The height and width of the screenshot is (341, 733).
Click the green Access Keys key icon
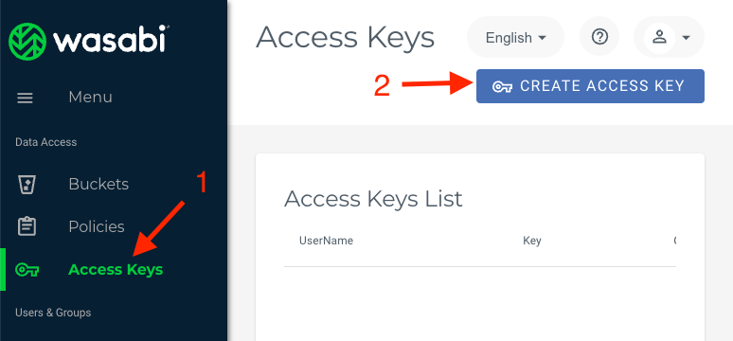tap(27, 269)
